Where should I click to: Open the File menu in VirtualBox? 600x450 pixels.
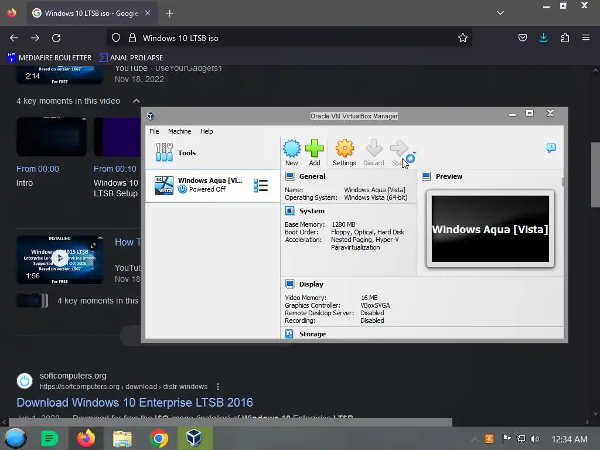[154, 131]
